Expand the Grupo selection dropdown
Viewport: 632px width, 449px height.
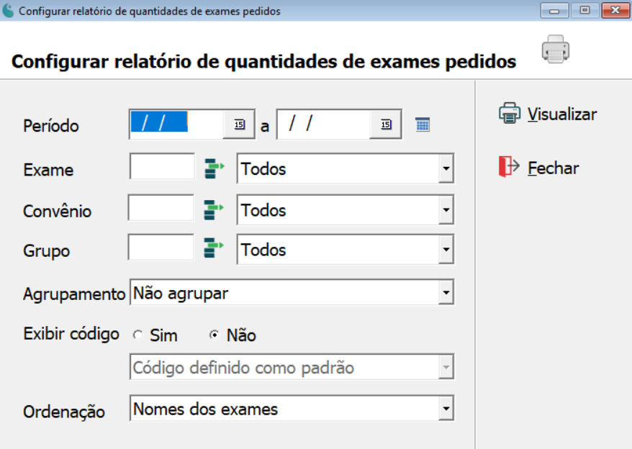pos(446,250)
